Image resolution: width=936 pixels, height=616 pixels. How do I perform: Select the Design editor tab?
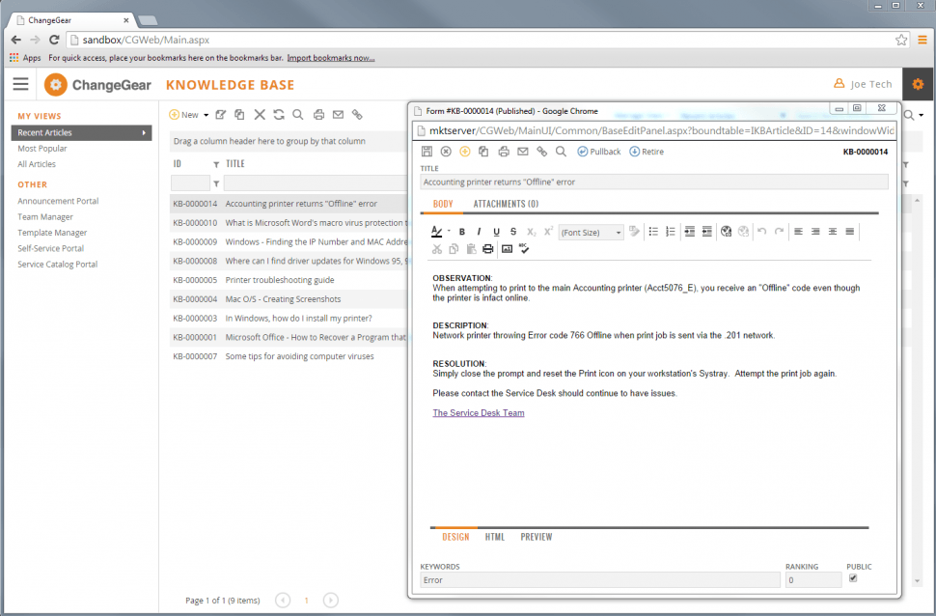(x=455, y=537)
